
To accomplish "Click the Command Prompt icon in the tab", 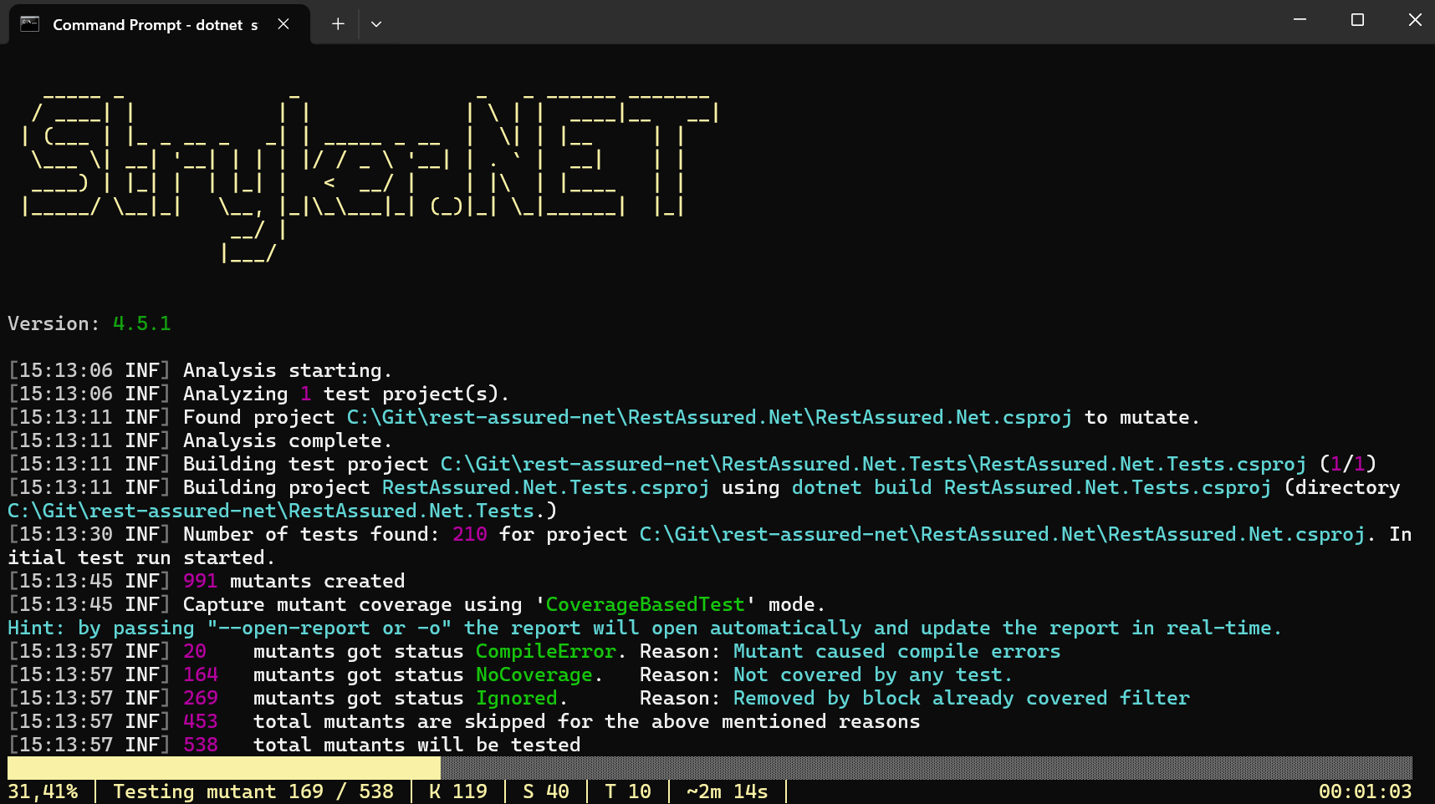I will point(30,24).
